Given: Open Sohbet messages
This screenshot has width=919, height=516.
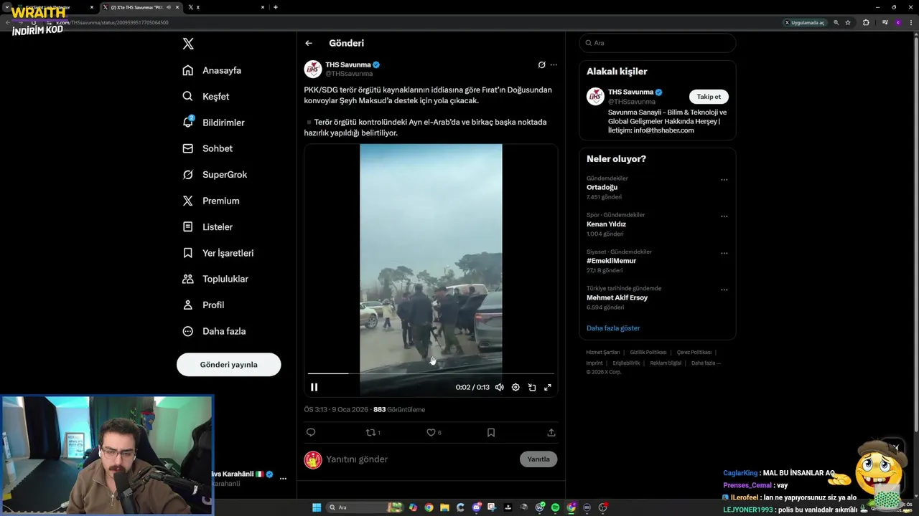Looking at the screenshot, I should pos(207,148).
